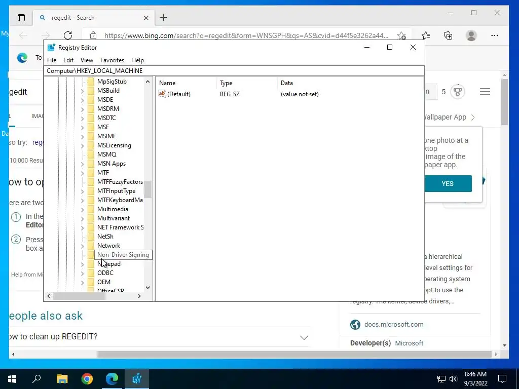Add this page to favorites in Edge

(x=401, y=36)
